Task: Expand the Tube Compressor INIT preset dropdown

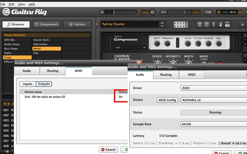Action: tap(130, 48)
